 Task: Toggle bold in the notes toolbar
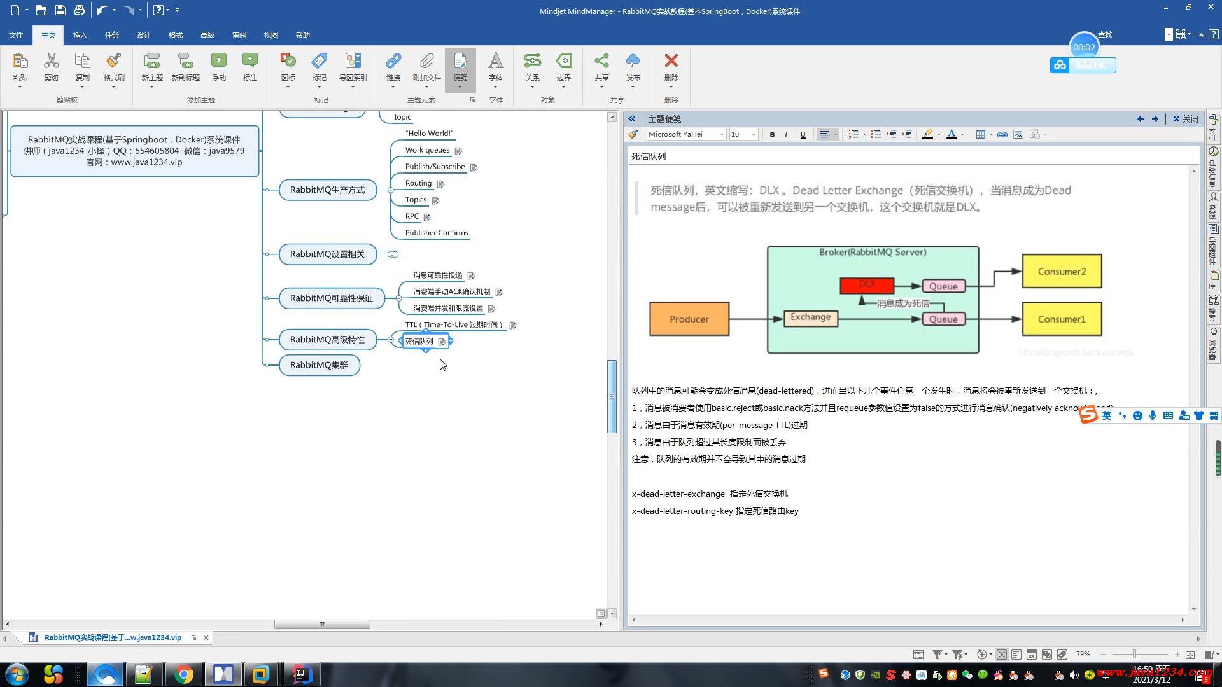tap(772, 135)
